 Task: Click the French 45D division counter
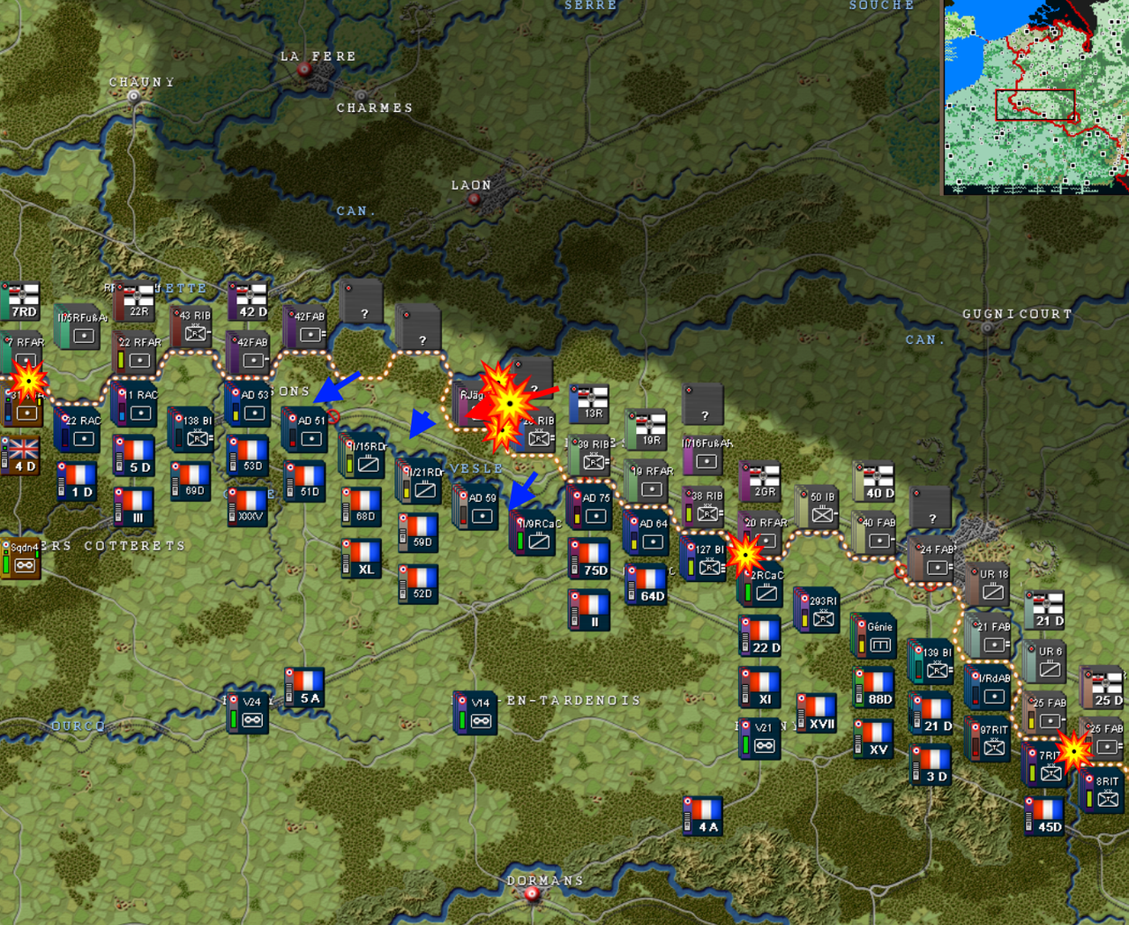(x=1045, y=816)
